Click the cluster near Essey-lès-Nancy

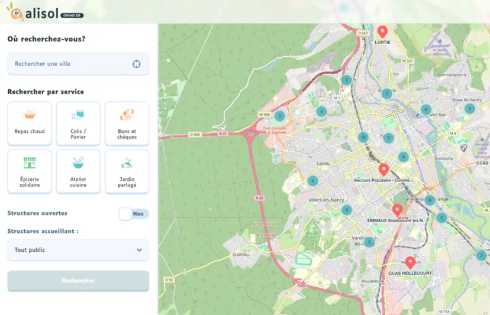(x=469, y=109)
